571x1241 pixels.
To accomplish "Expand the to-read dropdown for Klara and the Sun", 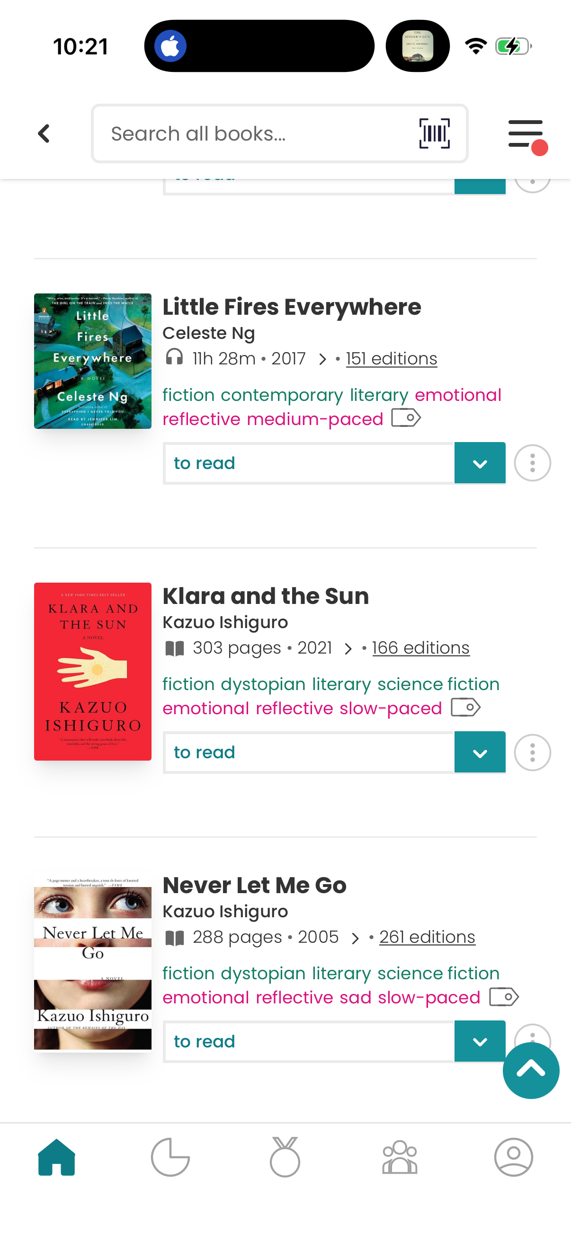I will point(480,752).
